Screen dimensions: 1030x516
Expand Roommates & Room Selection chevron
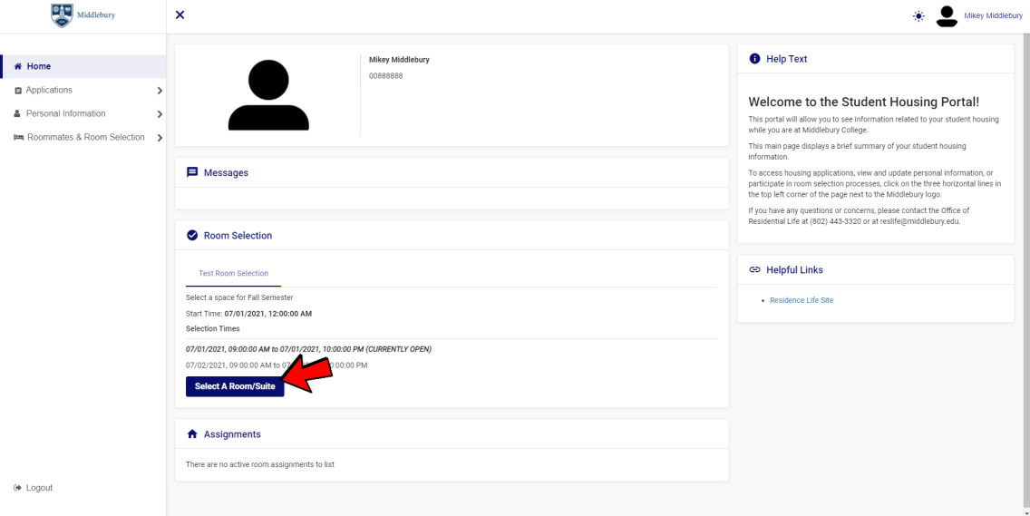click(160, 138)
